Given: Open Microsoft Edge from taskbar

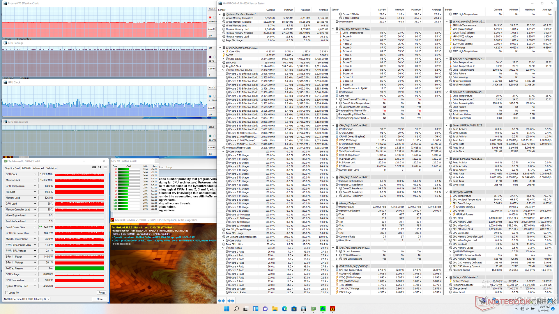Looking at the screenshot, I should pyautogui.click(x=284, y=309).
